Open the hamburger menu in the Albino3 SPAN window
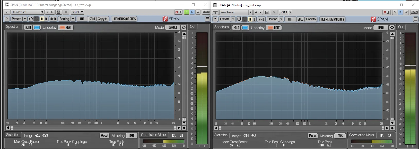 click(x=207, y=19)
